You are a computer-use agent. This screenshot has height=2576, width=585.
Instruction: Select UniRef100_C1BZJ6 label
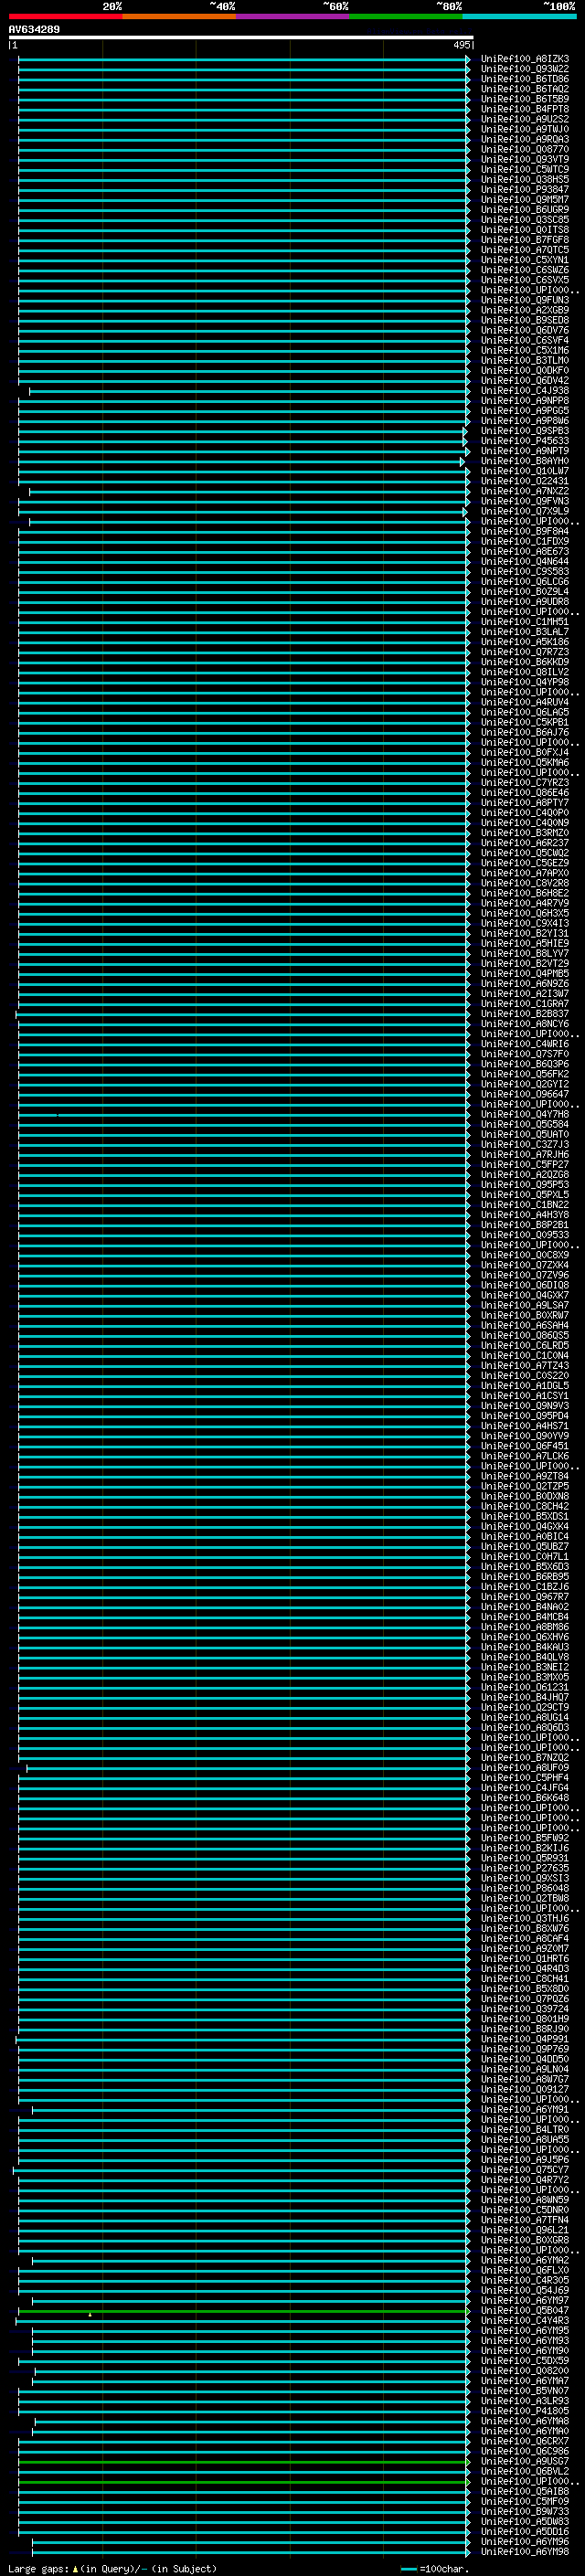(x=525, y=1587)
